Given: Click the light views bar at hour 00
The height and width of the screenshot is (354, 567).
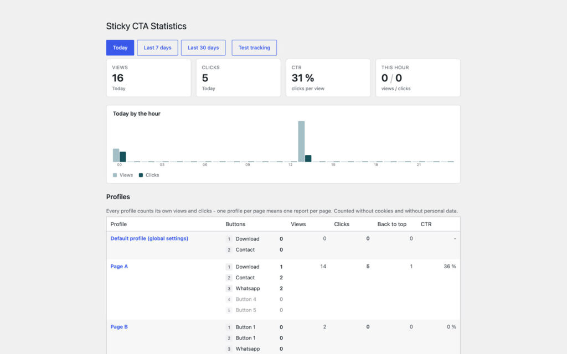Looking at the screenshot, I should (116, 155).
